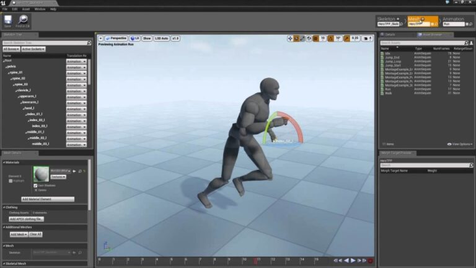
Task: Open View Options in Asset Browser
Action: pyautogui.click(x=461, y=144)
